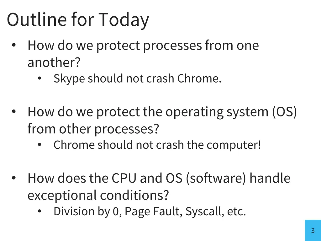321x241 pixels.
Task: Click the sub-bullet dot before 'Division by 0'
Action: coord(40,211)
